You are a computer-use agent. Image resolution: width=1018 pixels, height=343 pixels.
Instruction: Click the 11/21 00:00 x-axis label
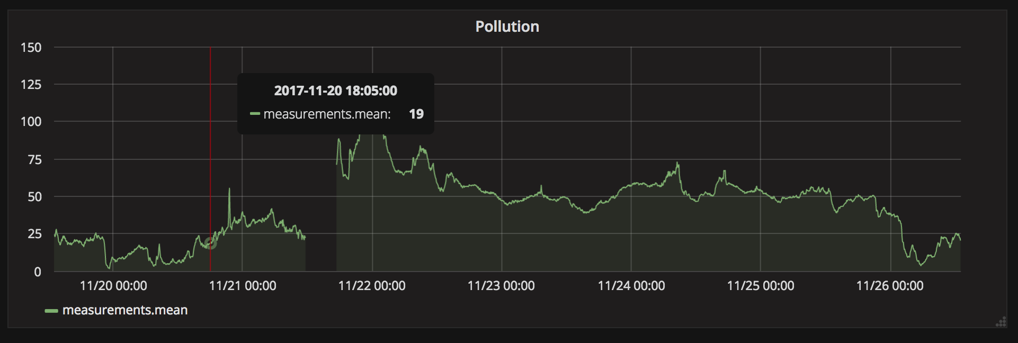coord(243,286)
